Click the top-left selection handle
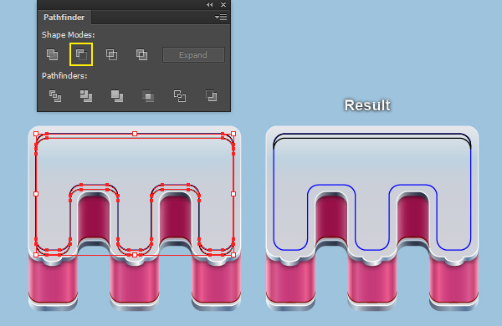This screenshot has width=502, height=326. point(36,134)
